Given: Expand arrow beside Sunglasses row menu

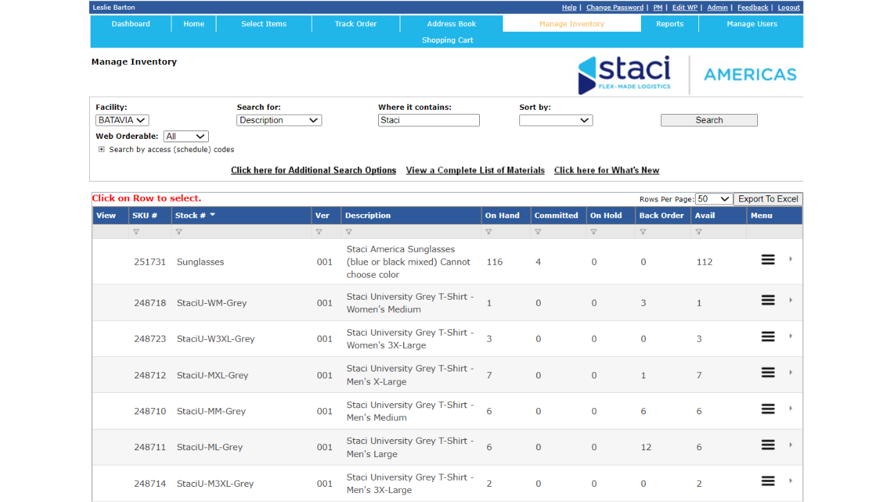Looking at the screenshot, I should pyautogui.click(x=790, y=259).
